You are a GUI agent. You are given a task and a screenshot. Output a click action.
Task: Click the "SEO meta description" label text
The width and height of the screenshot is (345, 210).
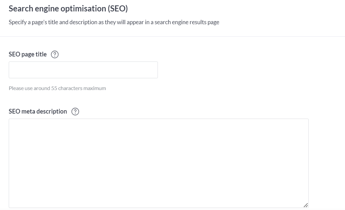pyautogui.click(x=38, y=112)
